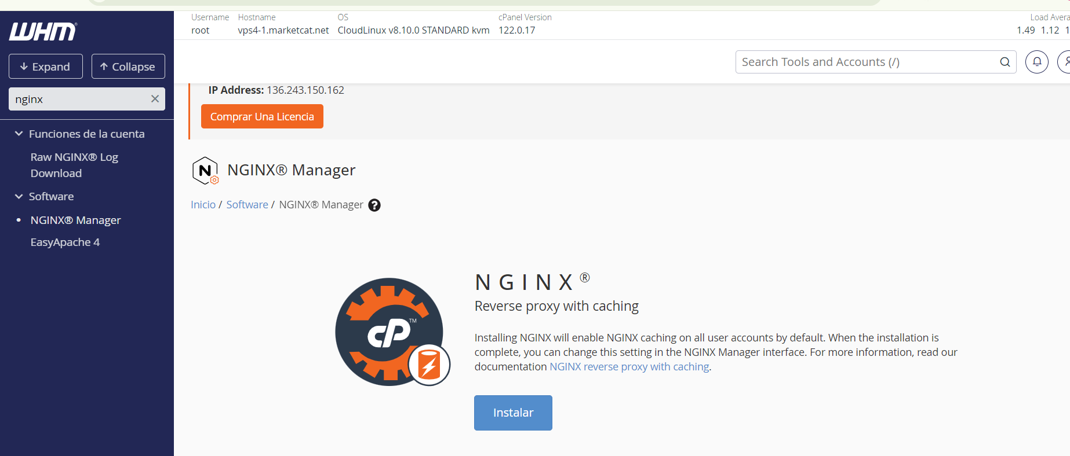Open the user account menu icon
This screenshot has width=1070, height=456.
[1065, 62]
